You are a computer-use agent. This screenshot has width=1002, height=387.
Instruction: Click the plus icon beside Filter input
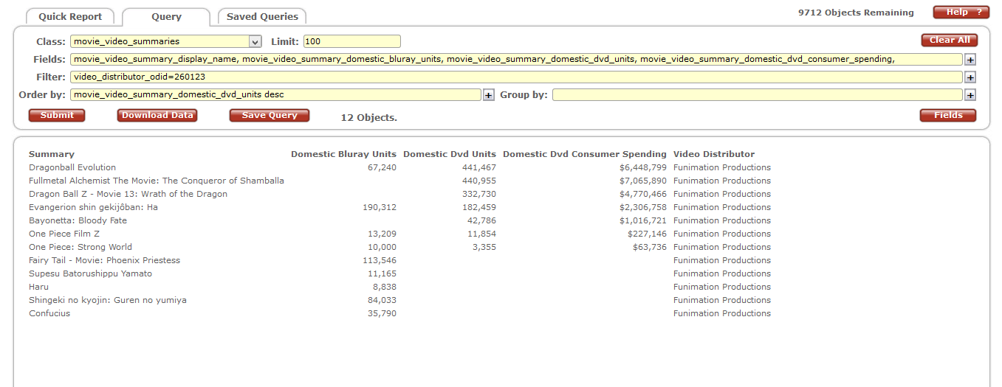(x=970, y=77)
